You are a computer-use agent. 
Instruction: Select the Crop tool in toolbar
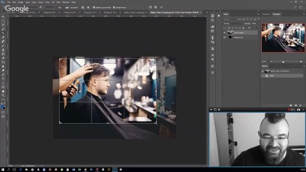pyautogui.click(x=3, y=33)
